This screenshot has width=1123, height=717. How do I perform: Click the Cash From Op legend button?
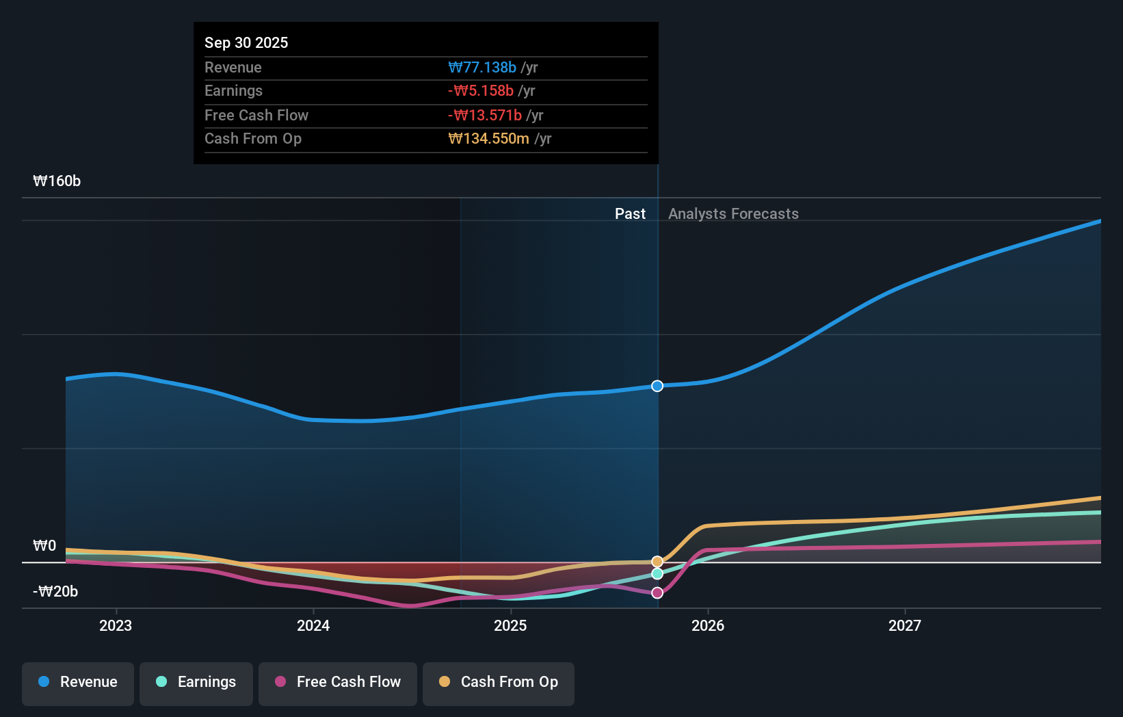coord(498,682)
